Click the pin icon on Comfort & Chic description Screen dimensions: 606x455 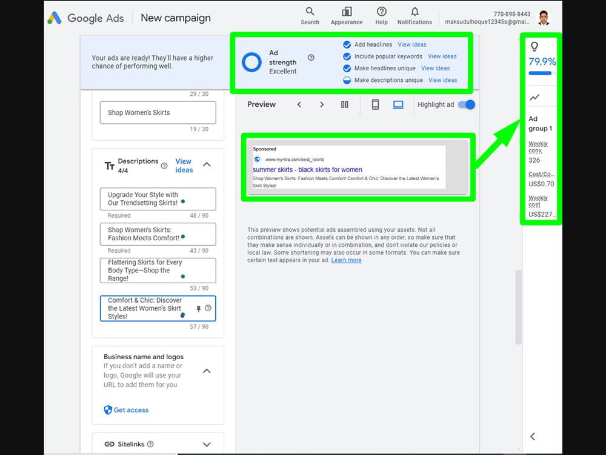198,308
